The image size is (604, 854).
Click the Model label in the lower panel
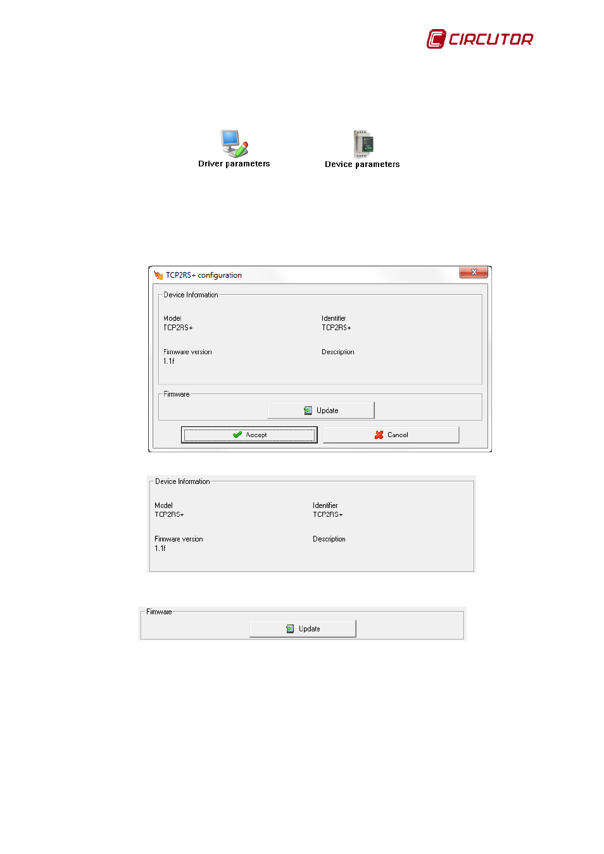point(163,505)
